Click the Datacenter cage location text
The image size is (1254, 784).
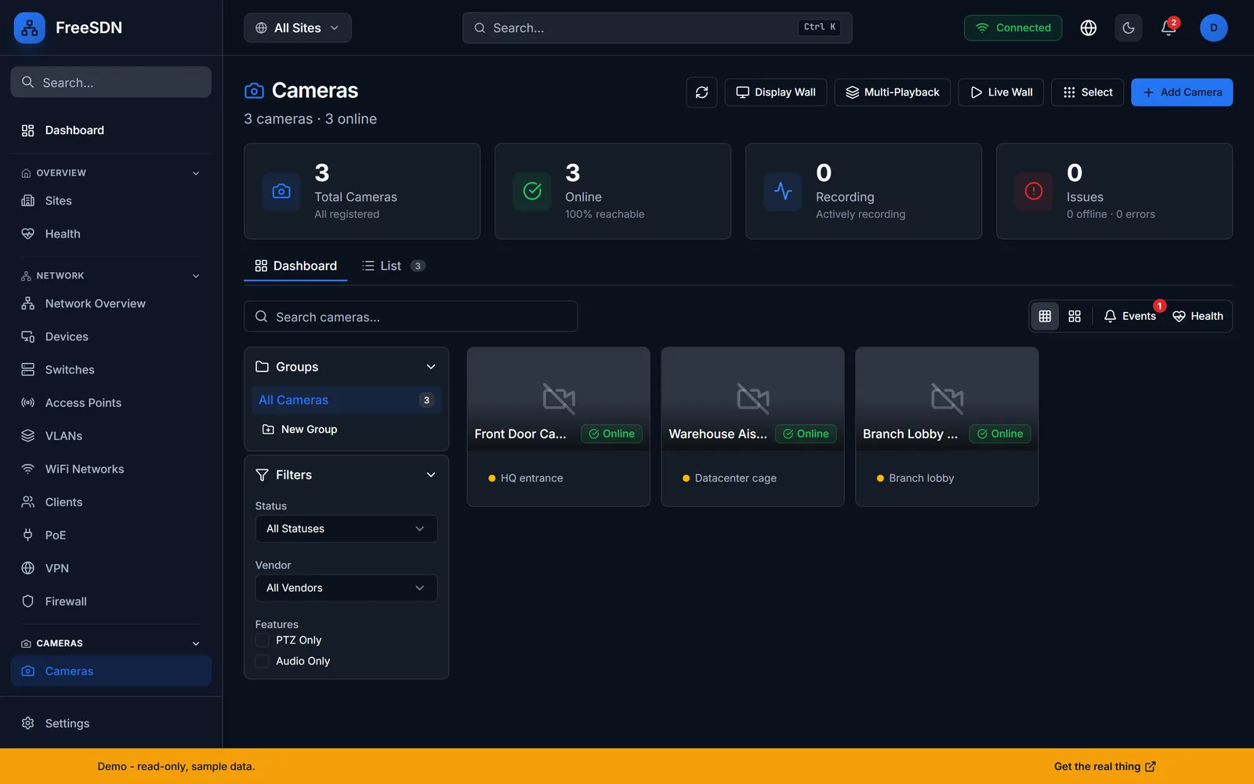tap(735, 478)
